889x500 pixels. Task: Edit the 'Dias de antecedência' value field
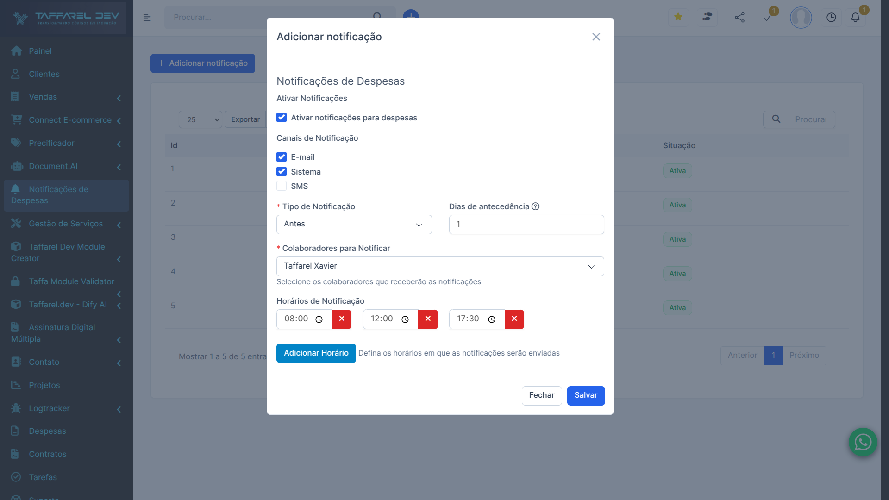pos(526,224)
